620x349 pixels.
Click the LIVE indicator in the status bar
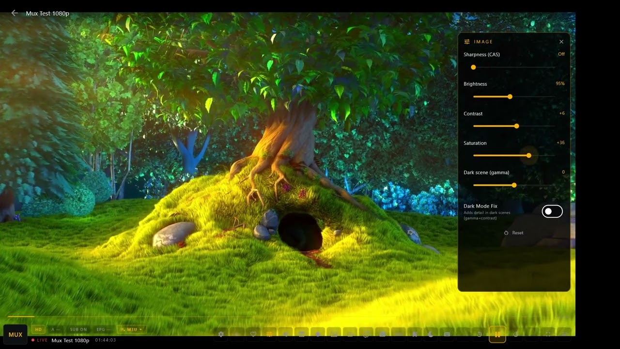click(x=39, y=340)
